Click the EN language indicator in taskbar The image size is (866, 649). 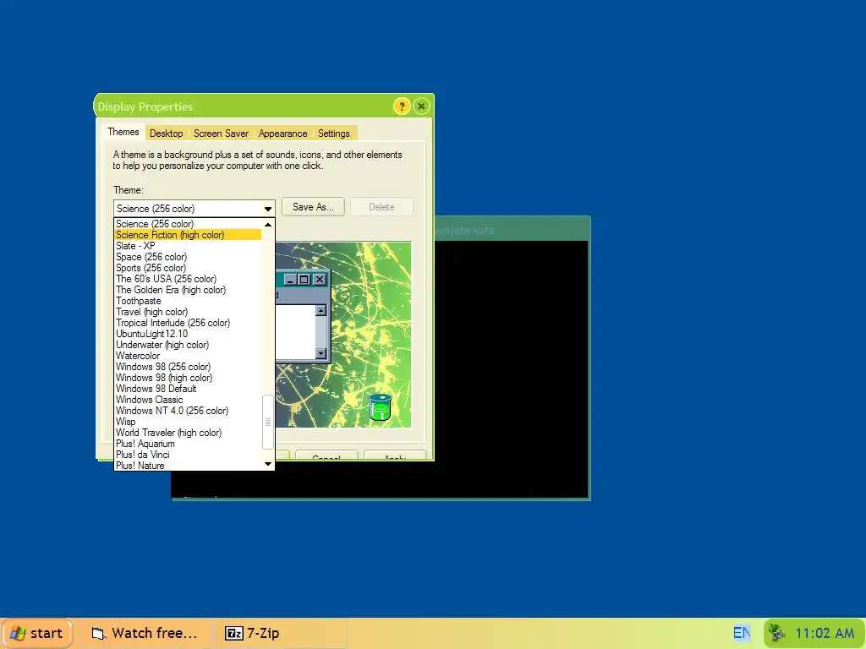(x=741, y=632)
